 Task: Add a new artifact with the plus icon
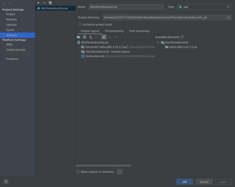(38, 2)
